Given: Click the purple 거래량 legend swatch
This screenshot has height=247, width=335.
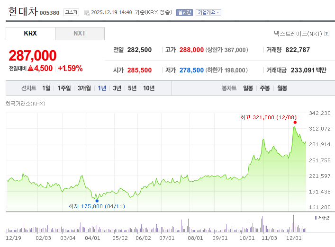Looking at the screenshot, I should pyautogui.click(x=316, y=218).
